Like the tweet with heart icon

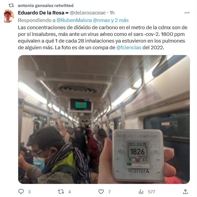[101, 192]
